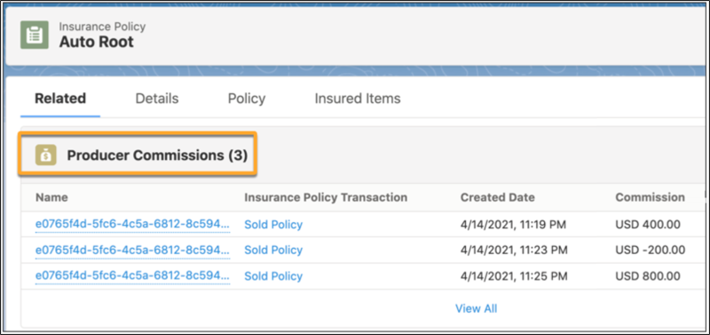Click the Producer Commissions money bag icon

point(46,155)
